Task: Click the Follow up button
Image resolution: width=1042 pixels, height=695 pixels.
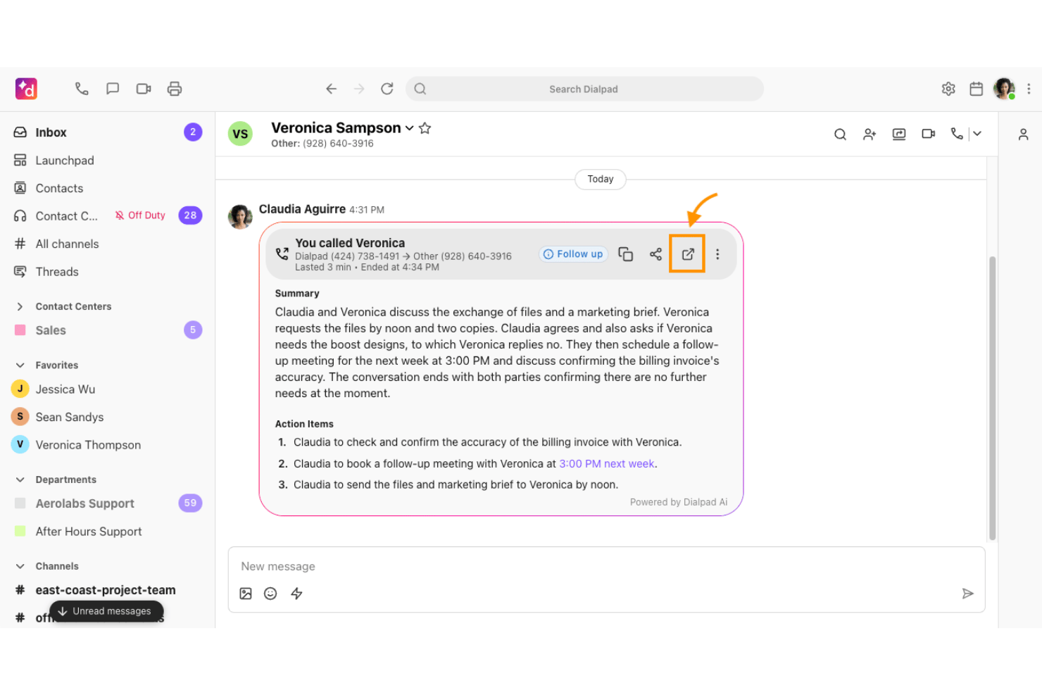Action: click(x=573, y=254)
